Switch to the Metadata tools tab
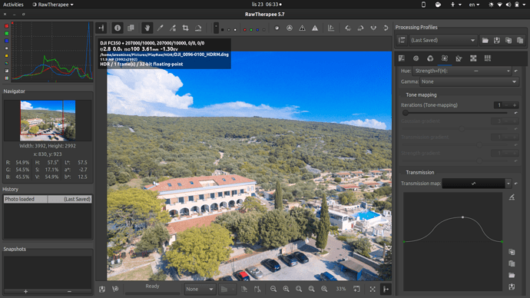This screenshot has height=298, width=530. [x=488, y=58]
